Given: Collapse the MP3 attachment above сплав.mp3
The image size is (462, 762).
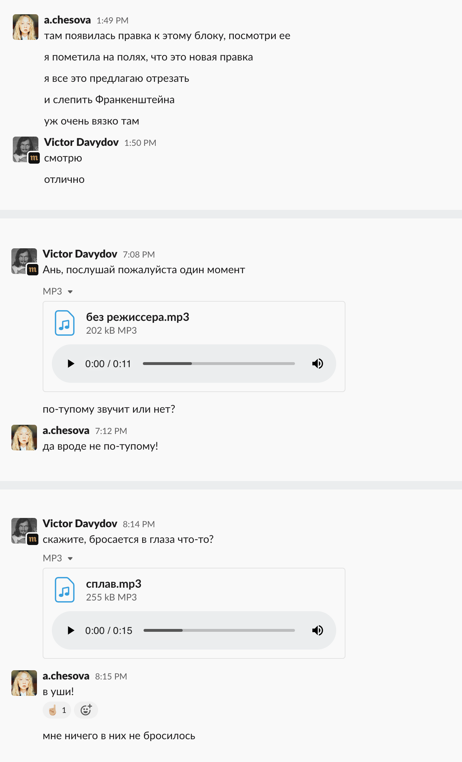Looking at the screenshot, I should coord(70,559).
